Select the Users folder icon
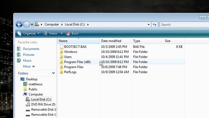Viewport: 209px width, 118px height. coord(61,57)
